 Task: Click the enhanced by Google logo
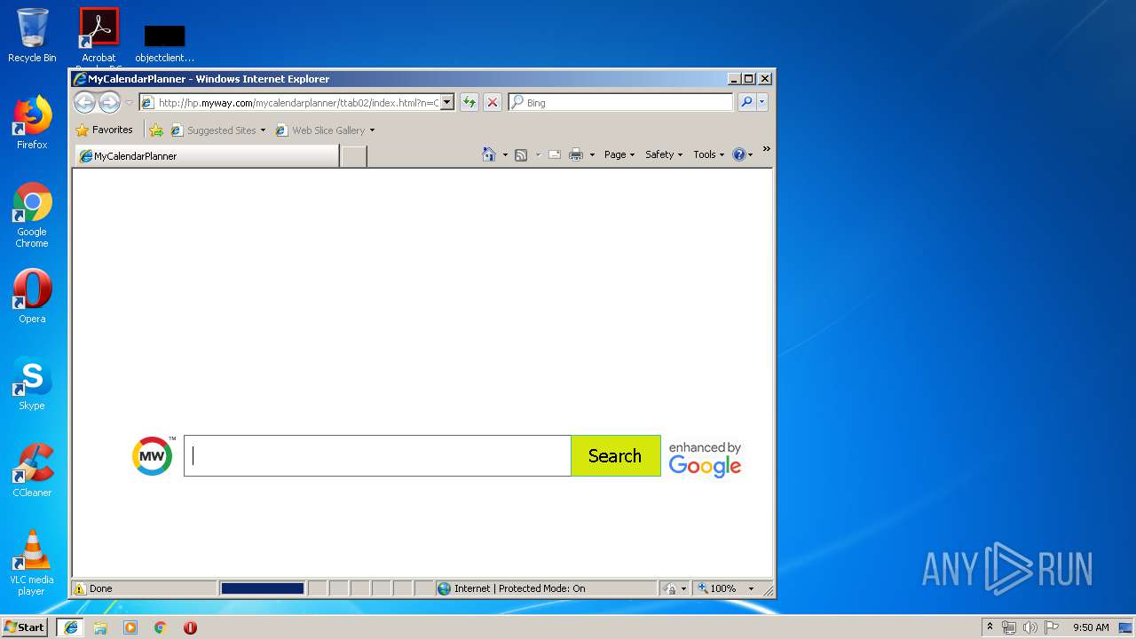coord(706,459)
